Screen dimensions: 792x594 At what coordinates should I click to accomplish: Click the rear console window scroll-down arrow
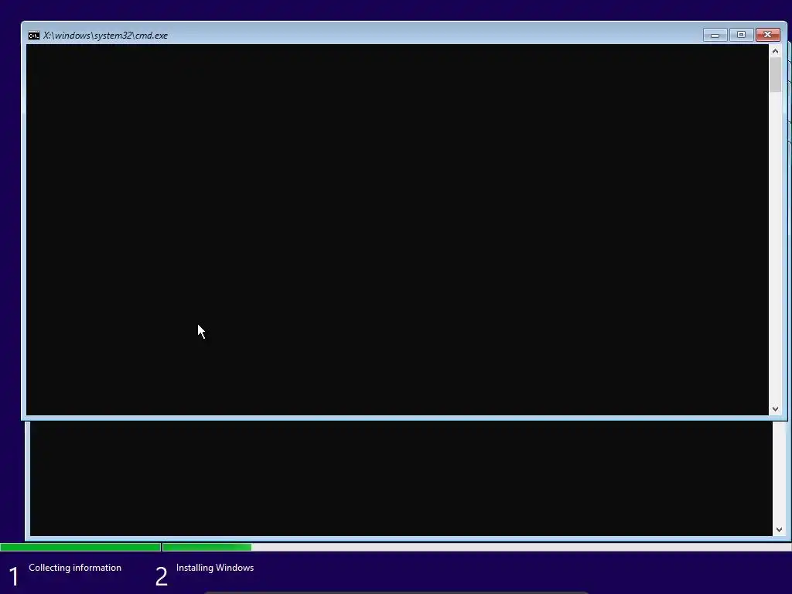[780, 529]
